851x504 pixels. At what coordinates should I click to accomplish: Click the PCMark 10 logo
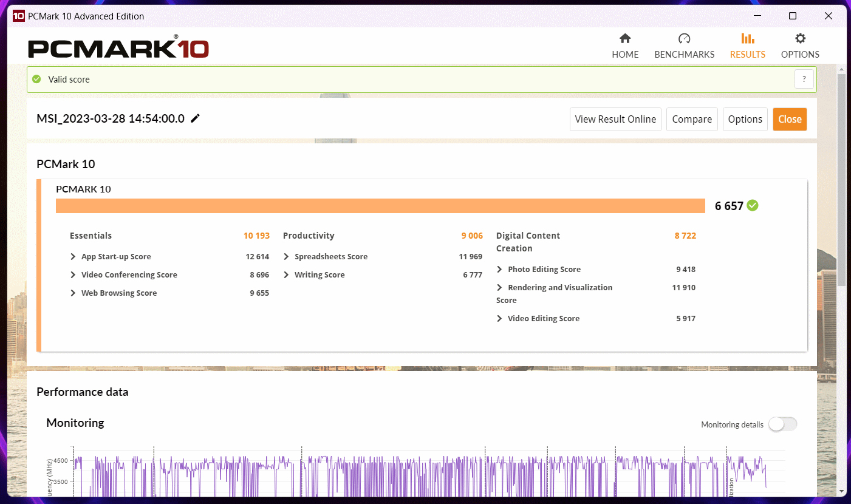point(118,47)
